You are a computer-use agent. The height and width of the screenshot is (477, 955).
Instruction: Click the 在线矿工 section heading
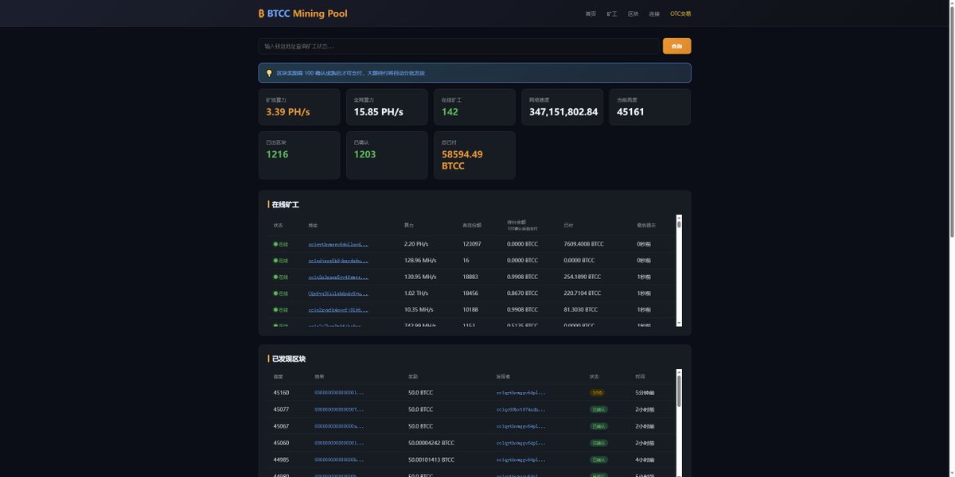point(286,205)
